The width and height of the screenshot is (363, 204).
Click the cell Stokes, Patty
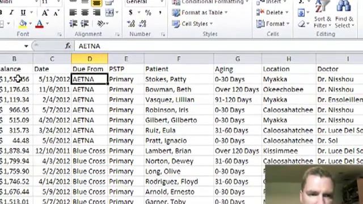[x=179, y=79]
